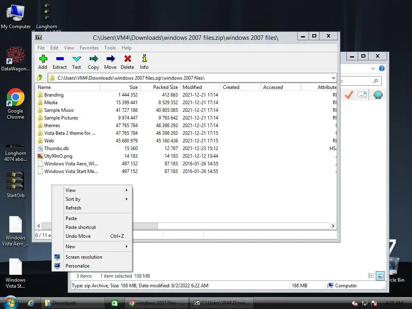
Task: Select the Thumbs.db file icon
Action: [40, 148]
